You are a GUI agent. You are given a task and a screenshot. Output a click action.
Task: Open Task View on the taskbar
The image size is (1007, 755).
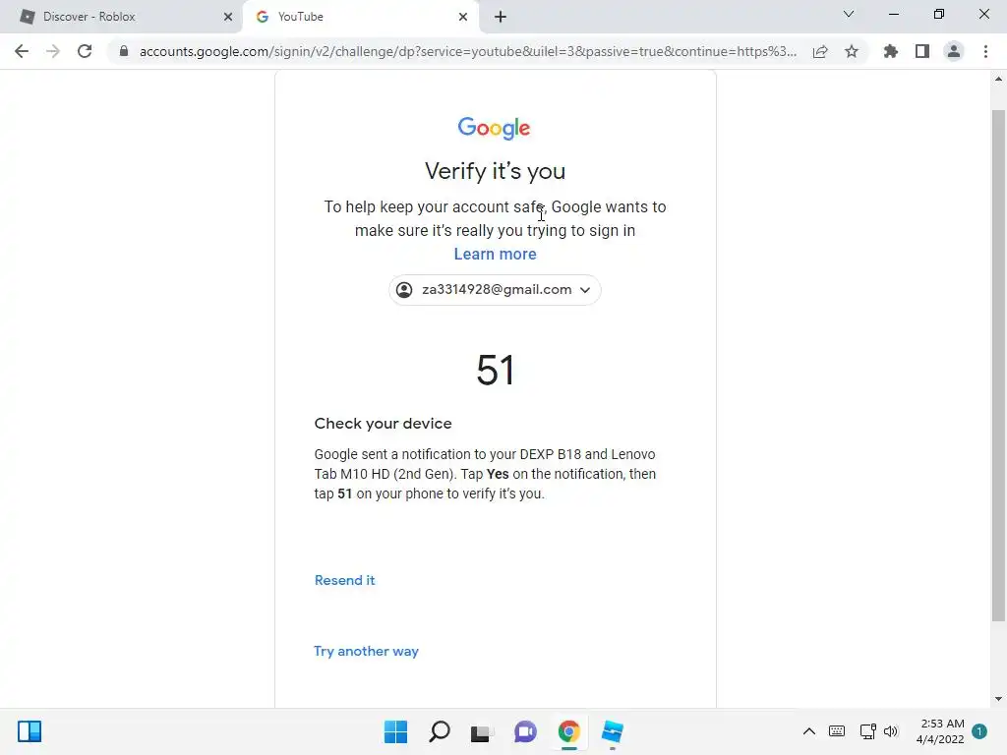coord(481,731)
